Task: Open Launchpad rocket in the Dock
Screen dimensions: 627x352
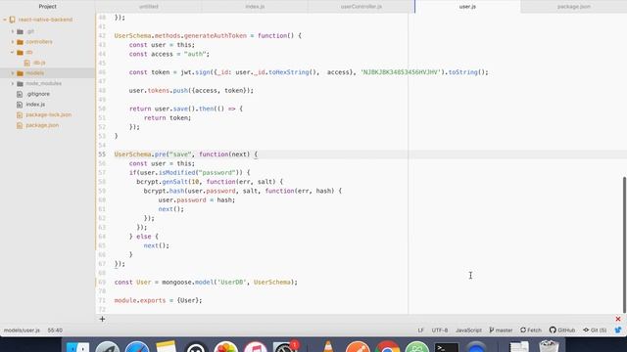Action: pos(108,347)
